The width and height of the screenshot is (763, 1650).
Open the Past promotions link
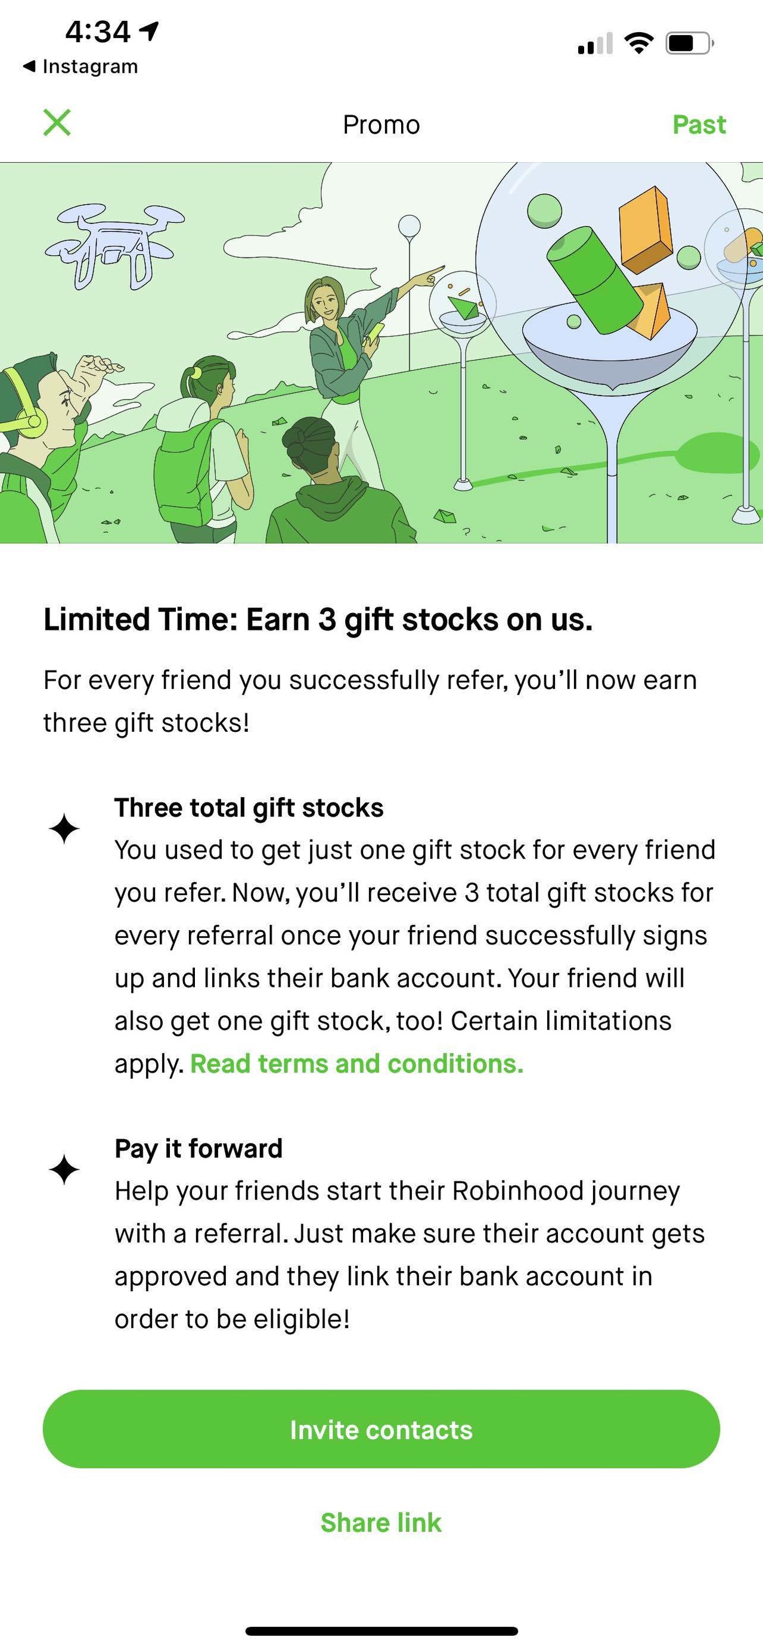(699, 125)
